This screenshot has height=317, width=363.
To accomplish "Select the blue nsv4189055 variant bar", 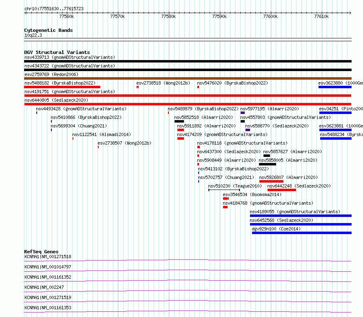I will click(301, 216).
